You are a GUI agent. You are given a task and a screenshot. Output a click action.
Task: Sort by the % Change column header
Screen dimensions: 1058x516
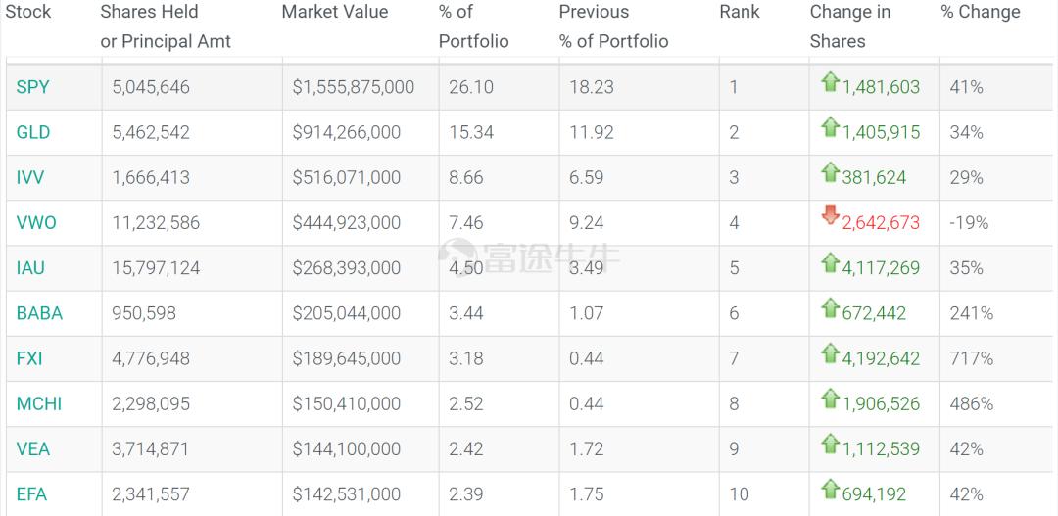click(x=981, y=12)
